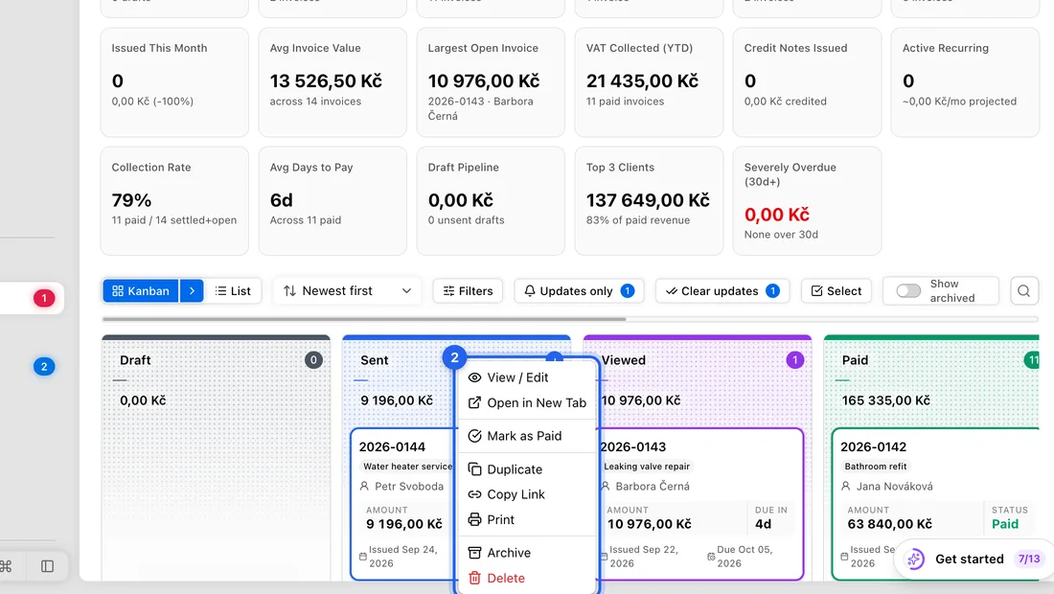Expand the chevron next to Kanban

[192, 291]
